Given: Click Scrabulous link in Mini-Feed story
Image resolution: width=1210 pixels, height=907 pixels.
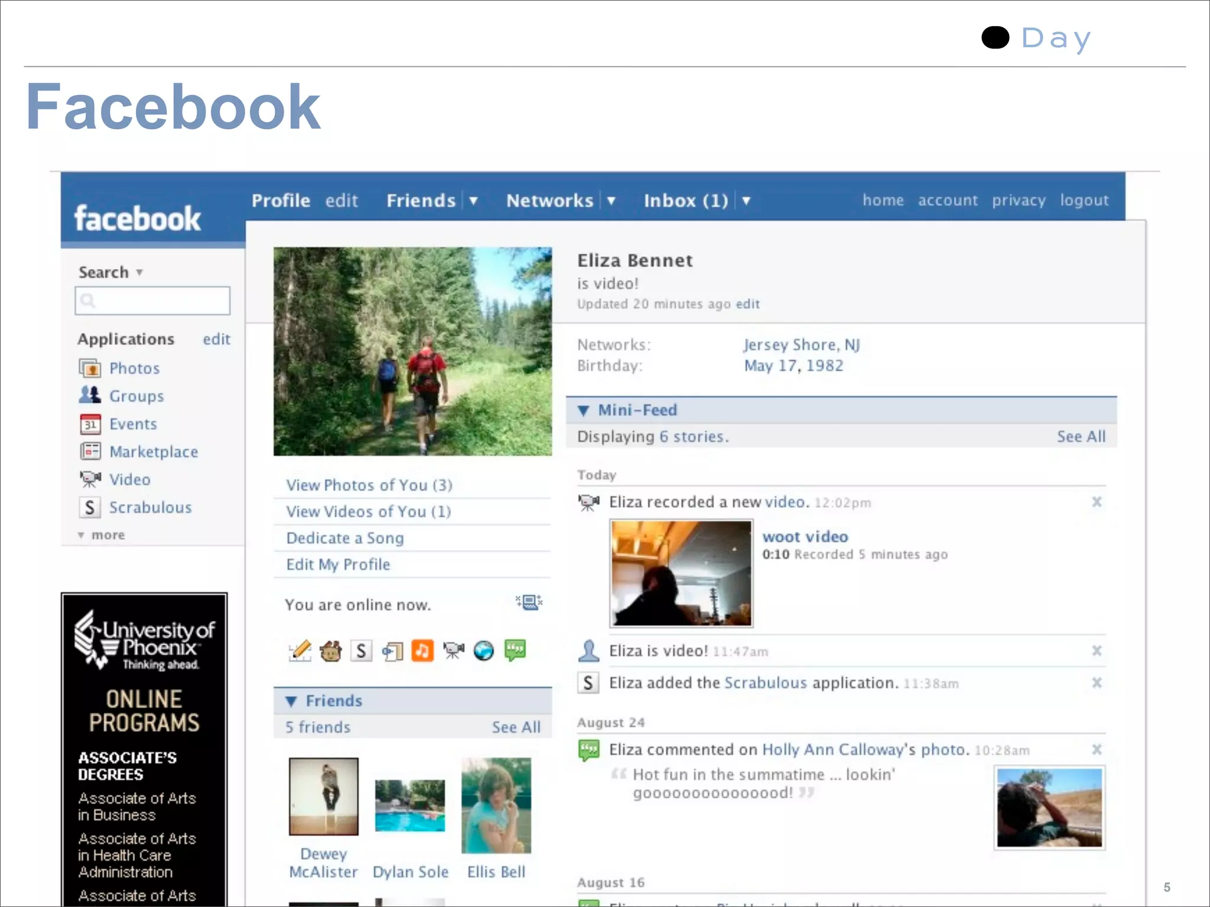Looking at the screenshot, I should [x=765, y=683].
